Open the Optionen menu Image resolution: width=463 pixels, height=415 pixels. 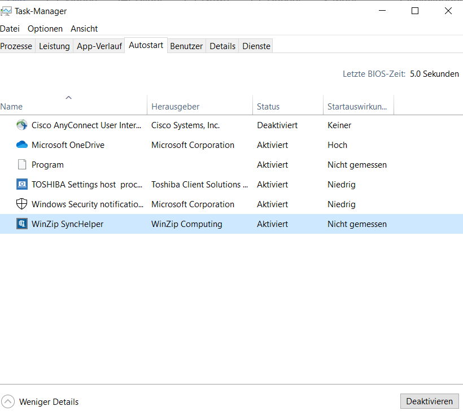coord(45,29)
